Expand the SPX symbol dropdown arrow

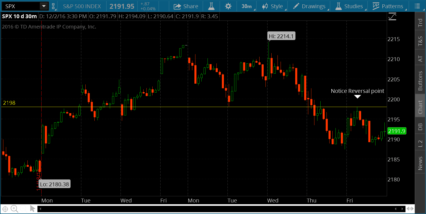pyautogui.click(x=44, y=6)
